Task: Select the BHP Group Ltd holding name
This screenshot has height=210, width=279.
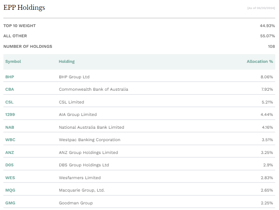Action: point(74,77)
